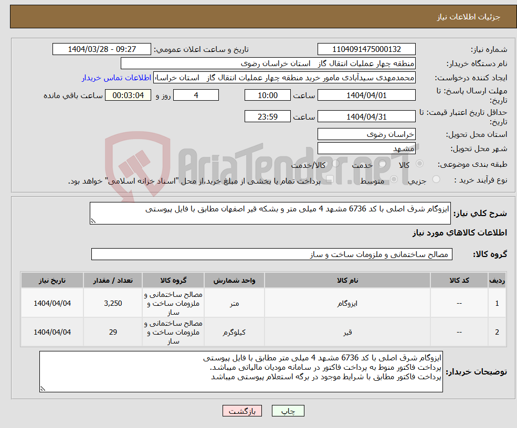Image resolution: width=517 pixels, height=428 pixels.
Task: Click the quantity cell 3,250
Action: [113, 303]
